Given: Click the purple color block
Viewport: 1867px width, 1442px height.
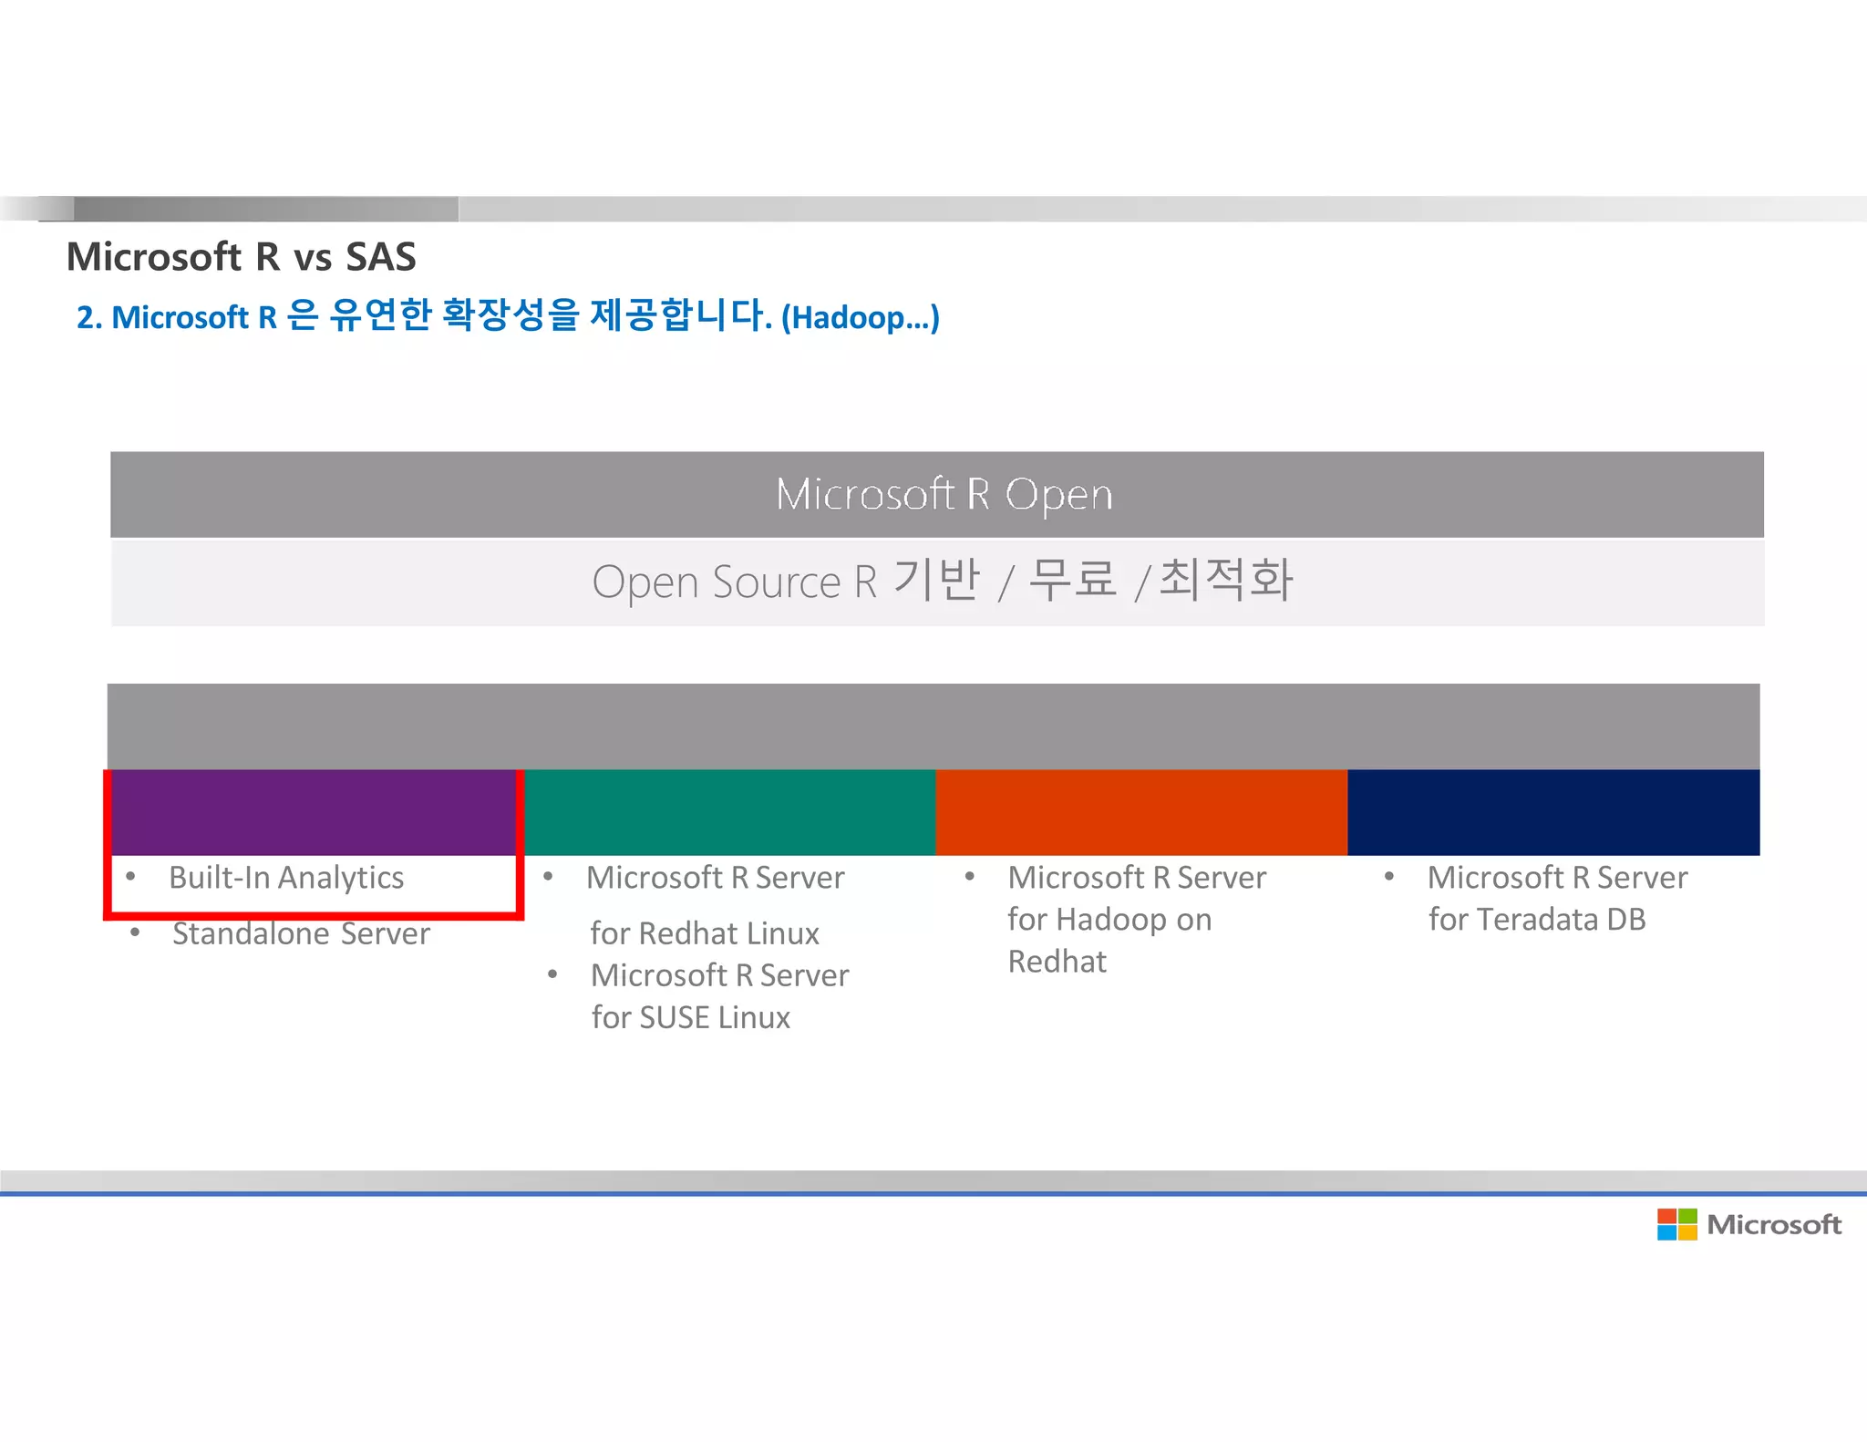Looking at the screenshot, I should tap(314, 812).
